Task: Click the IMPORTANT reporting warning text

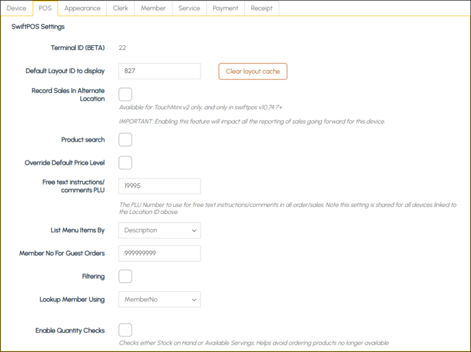Action: (252, 122)
